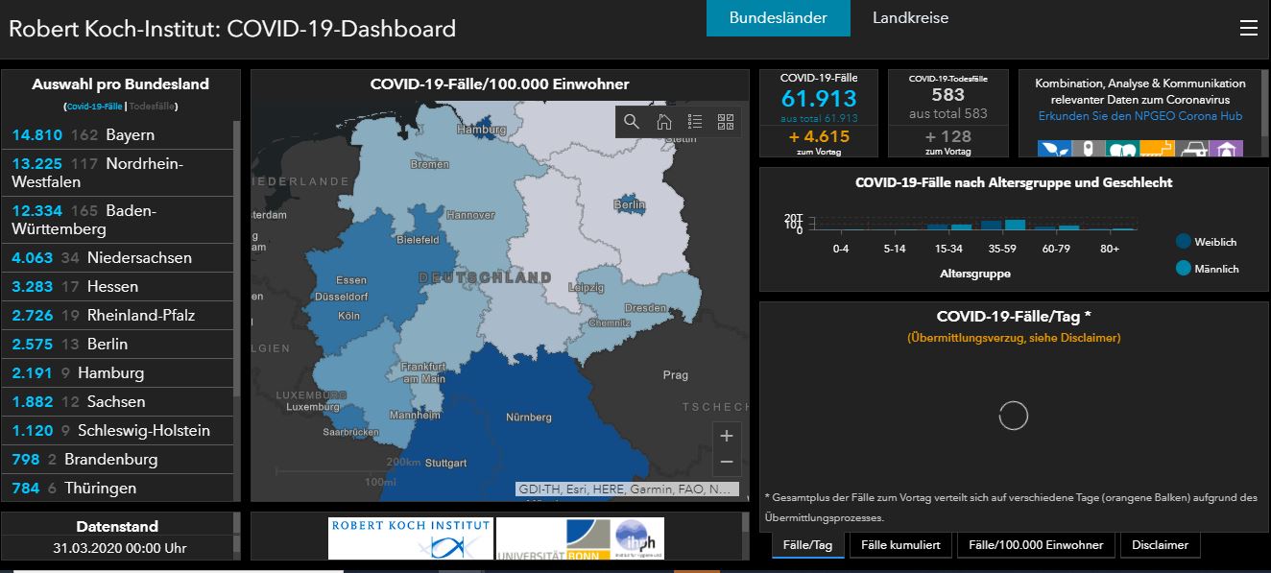
Task: Click the home default extent icon
Action: click(664, 123)
